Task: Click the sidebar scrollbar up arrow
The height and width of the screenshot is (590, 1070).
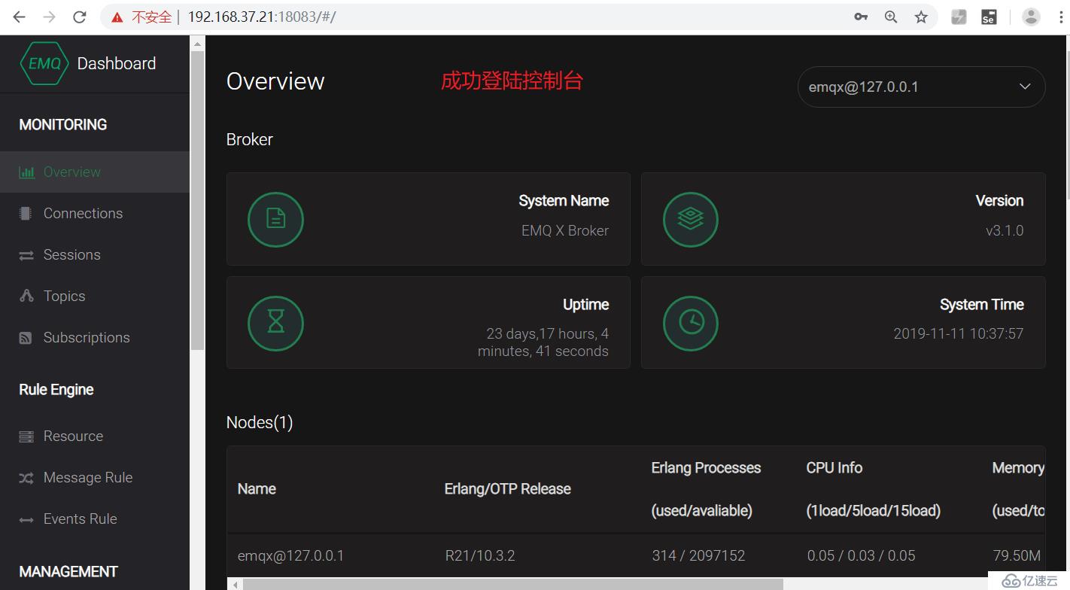Action: (197, 43)
